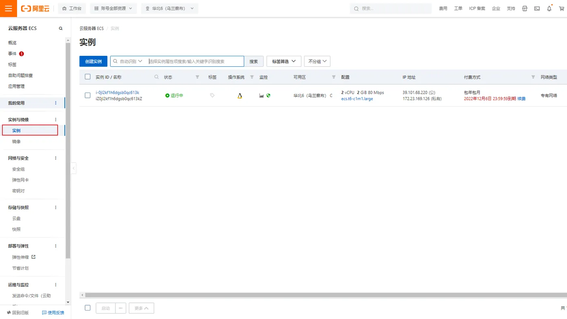Click the Linux penguin OS icon
Viewport: 567px width, 319px height.
(240, 95)
